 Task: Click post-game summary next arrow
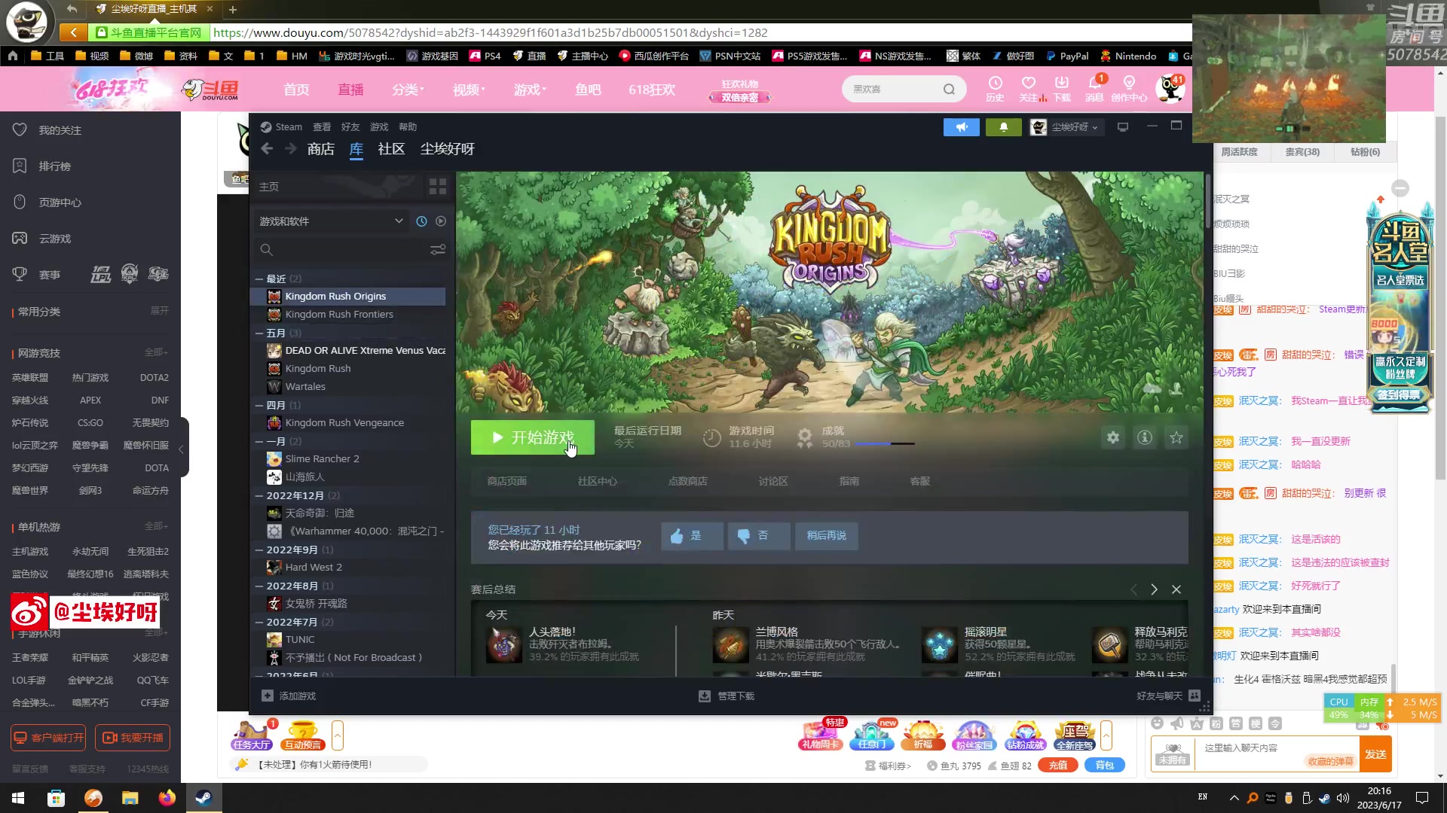[1154, 589]
